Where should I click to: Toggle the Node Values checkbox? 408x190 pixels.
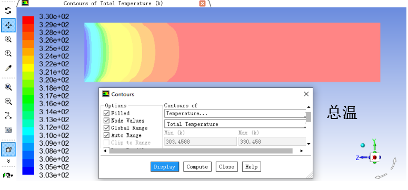click(106, 121)
